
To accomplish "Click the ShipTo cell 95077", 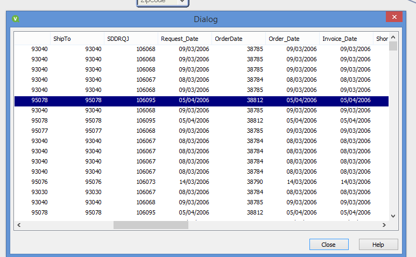I will coord(94,131).
